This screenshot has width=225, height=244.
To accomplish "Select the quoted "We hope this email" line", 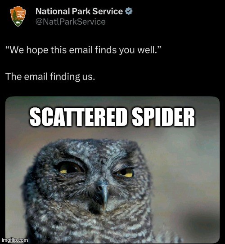I will point(83,50).
